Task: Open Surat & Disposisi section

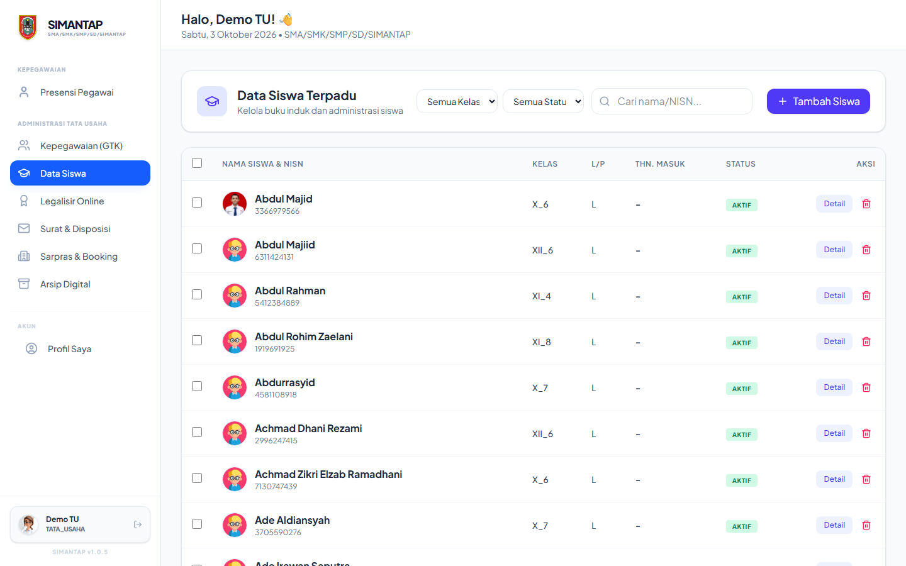Action: click(80, 229)
